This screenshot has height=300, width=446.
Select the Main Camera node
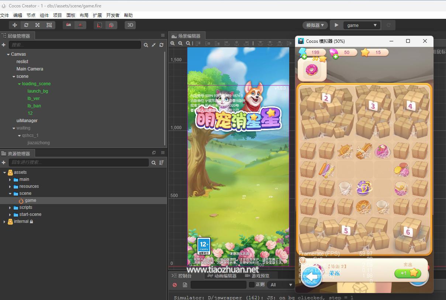[30, 69]
